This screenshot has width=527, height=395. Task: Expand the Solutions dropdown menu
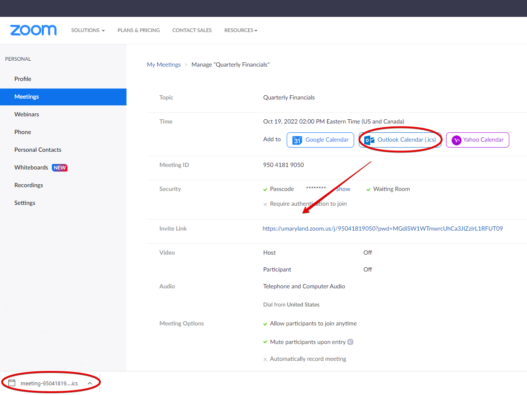pos(88,30)
